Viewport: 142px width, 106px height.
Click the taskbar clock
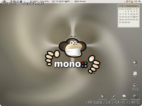pyautogui.click(x=137, y=1)
